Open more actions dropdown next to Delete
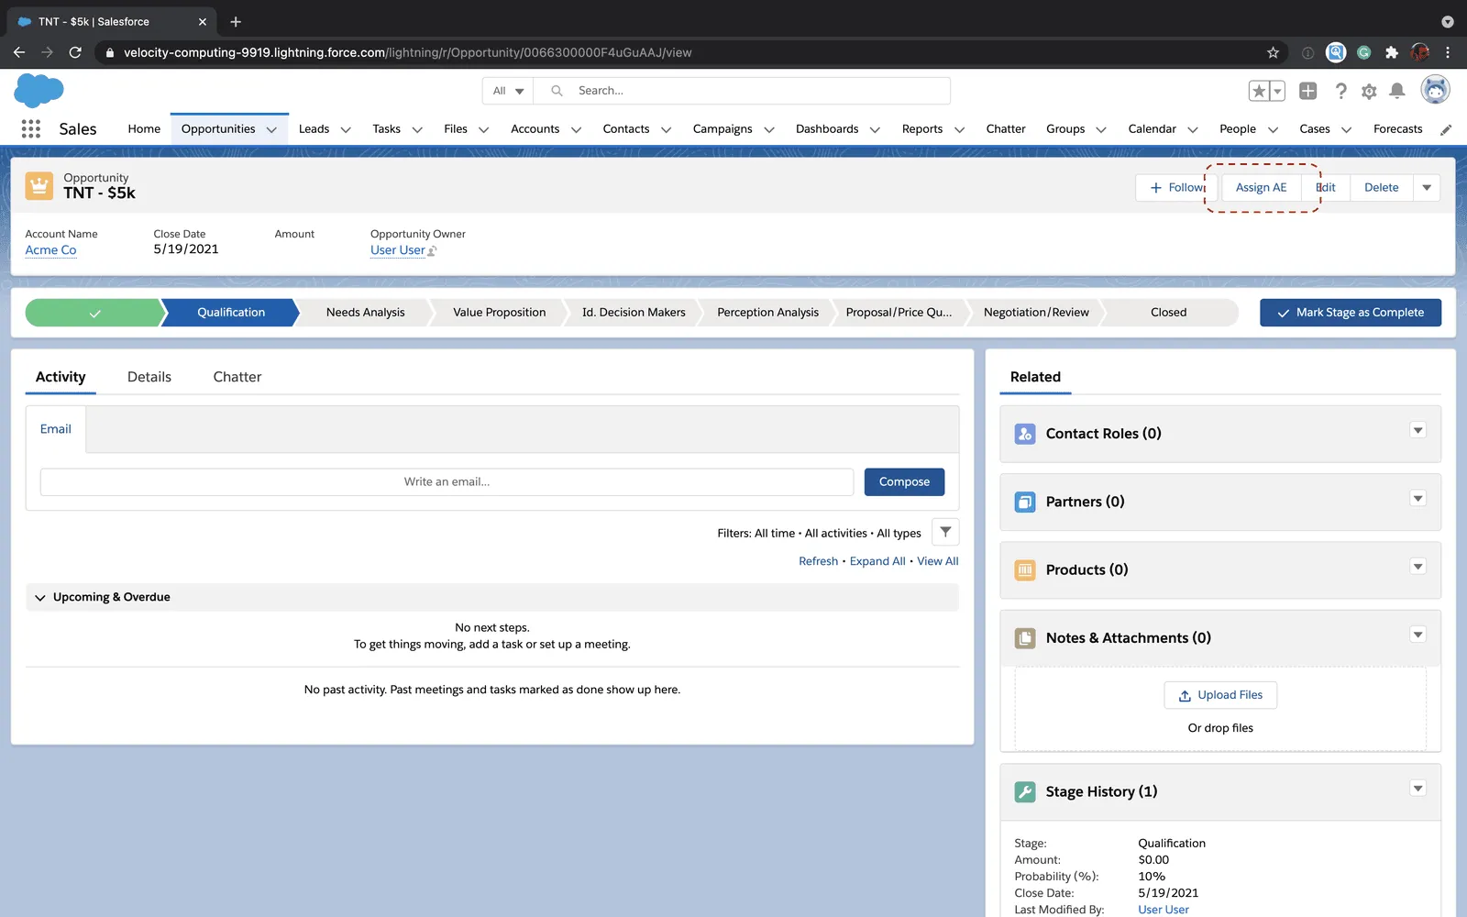 pos(1427,187)
